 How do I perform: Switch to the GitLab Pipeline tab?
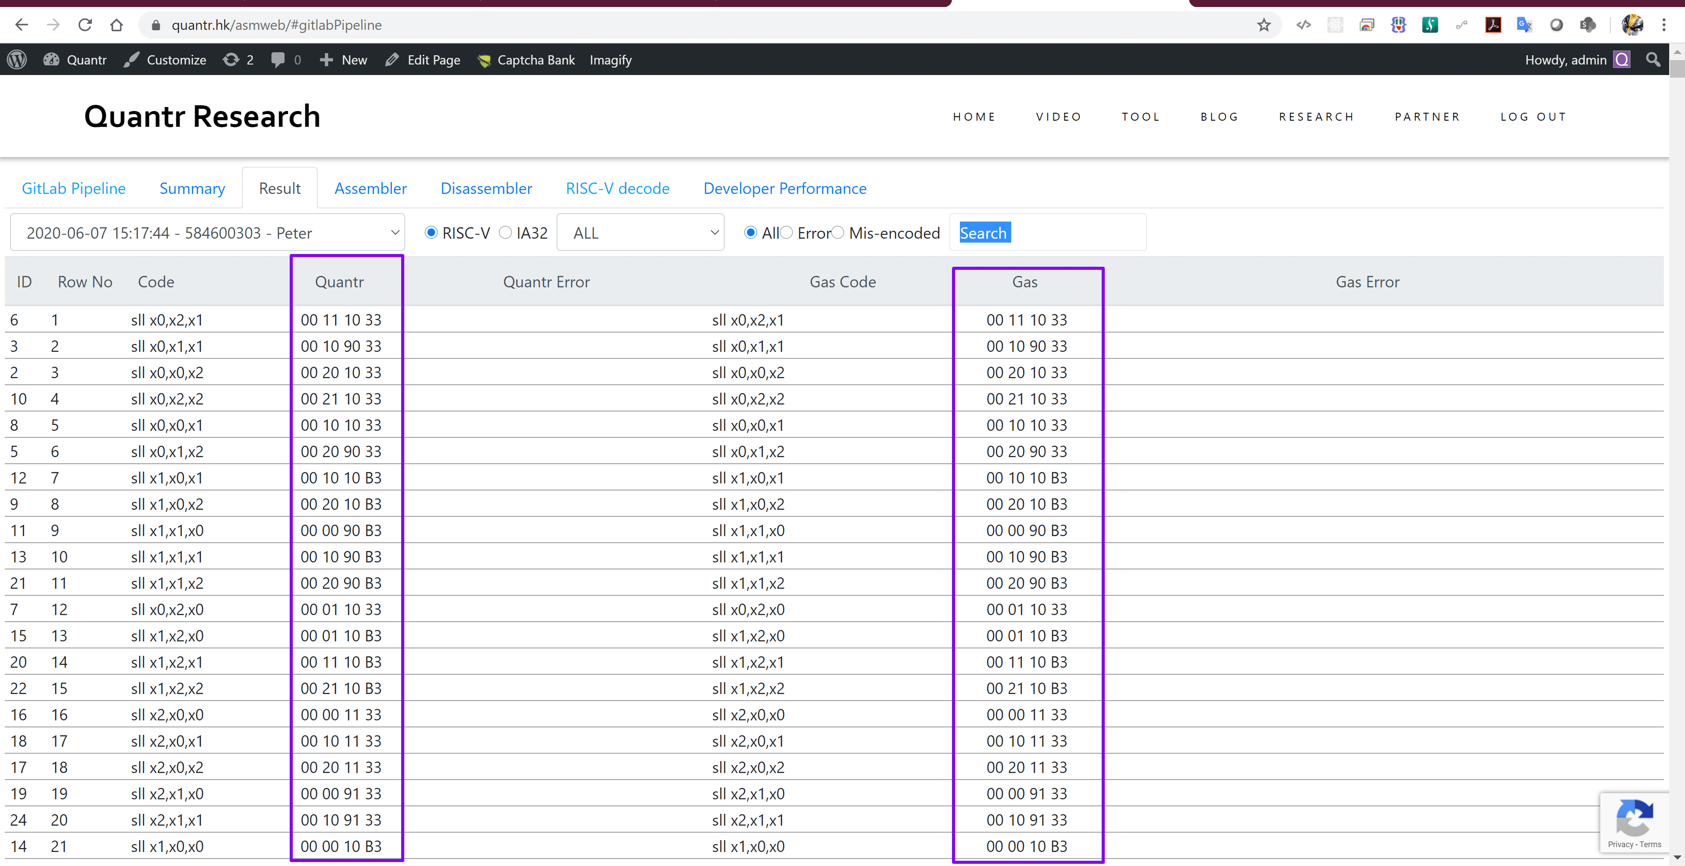tap(74, 188)
